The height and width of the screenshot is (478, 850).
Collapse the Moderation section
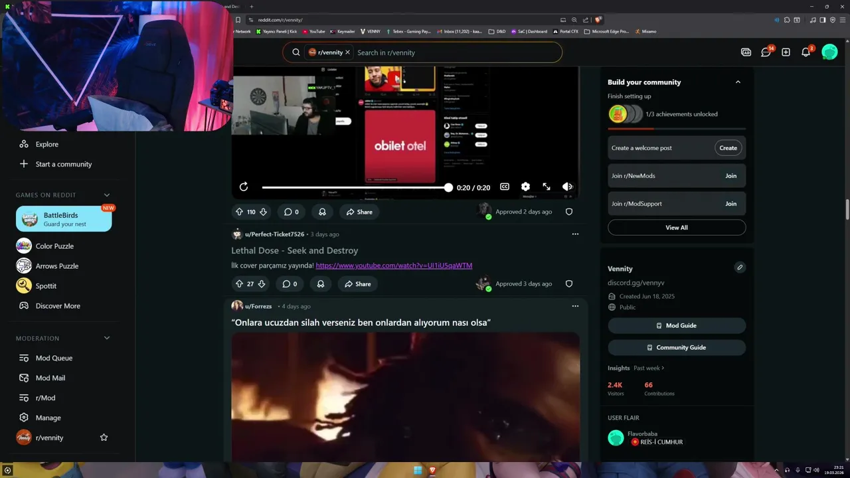(x=107, y=339)
